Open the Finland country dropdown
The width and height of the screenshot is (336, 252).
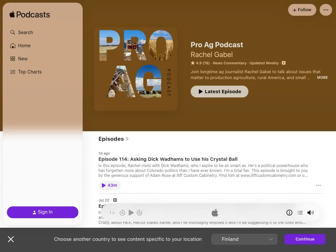(244, 239)
